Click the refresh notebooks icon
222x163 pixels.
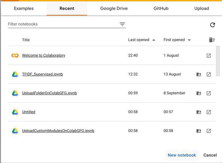tap(212, 25)
